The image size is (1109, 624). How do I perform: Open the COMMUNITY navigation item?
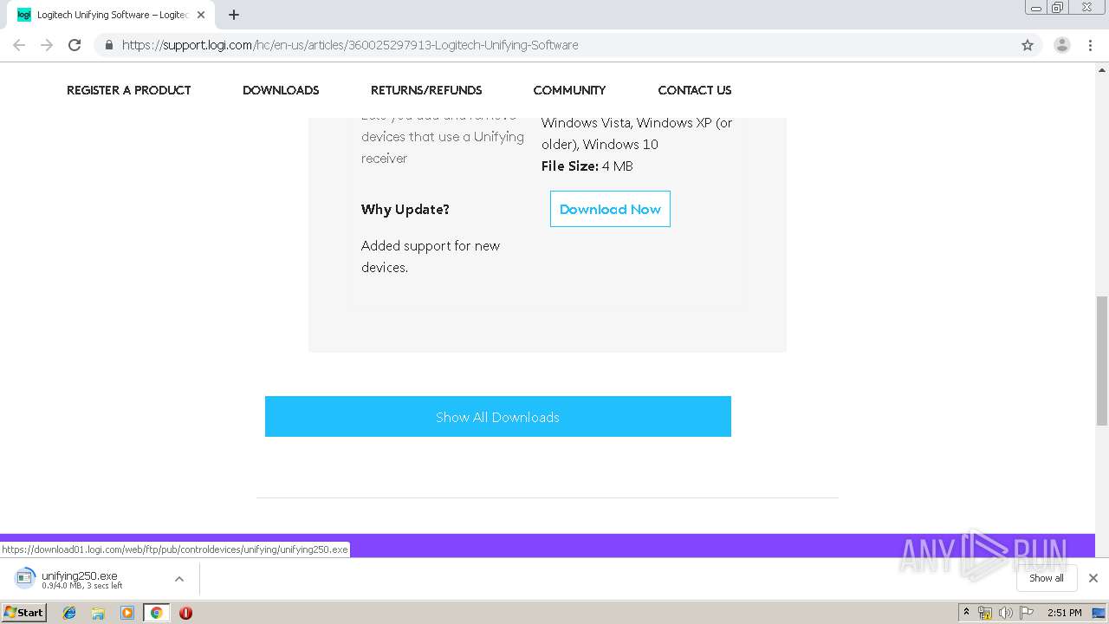pos(569,90)
